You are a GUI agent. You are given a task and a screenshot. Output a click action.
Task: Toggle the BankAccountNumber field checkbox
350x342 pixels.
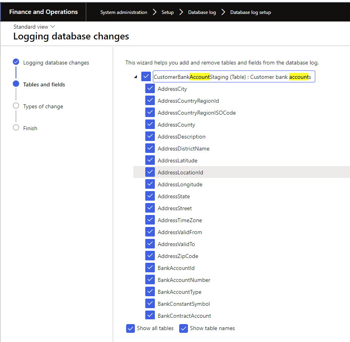pos(150,280)
